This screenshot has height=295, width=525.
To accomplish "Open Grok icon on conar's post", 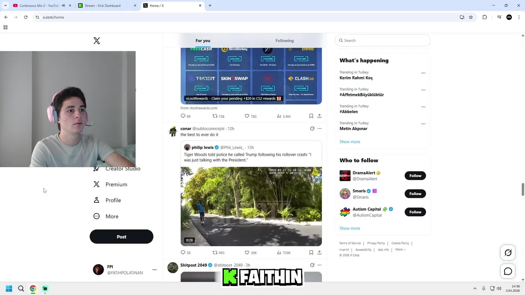I will pos(312,129).
